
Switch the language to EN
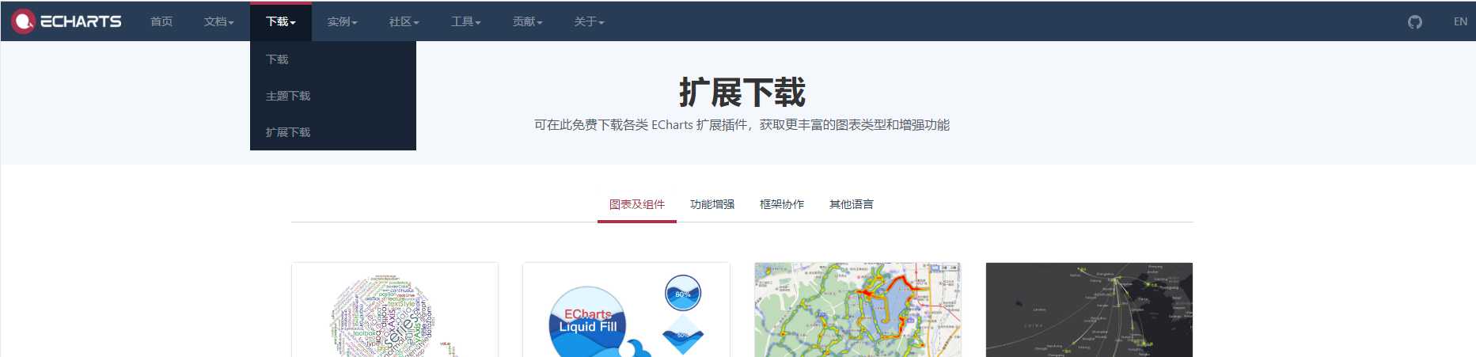(1460, 21)
